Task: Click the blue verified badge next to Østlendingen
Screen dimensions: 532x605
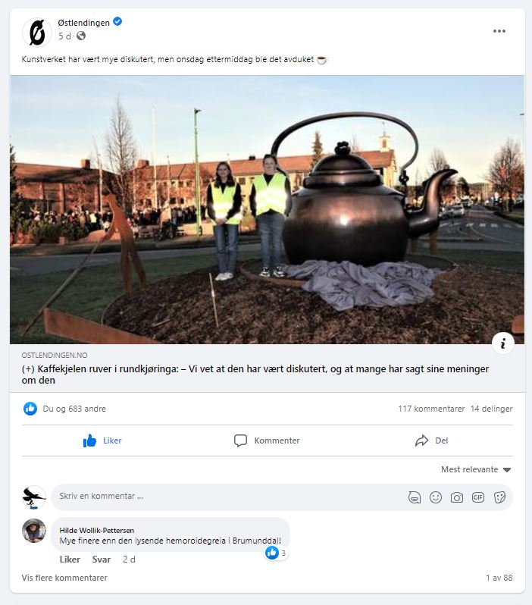Action: [117, 21]
